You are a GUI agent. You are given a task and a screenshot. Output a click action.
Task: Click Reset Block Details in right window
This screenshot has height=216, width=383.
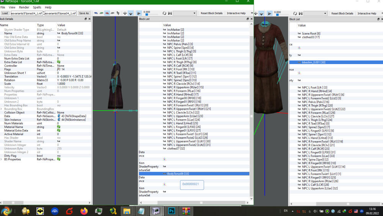(x=342, y=13)
